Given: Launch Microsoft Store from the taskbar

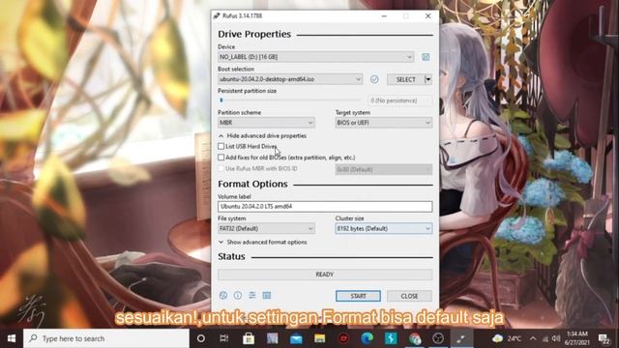Looking at the screenshot, I should [x=249, y=338].
